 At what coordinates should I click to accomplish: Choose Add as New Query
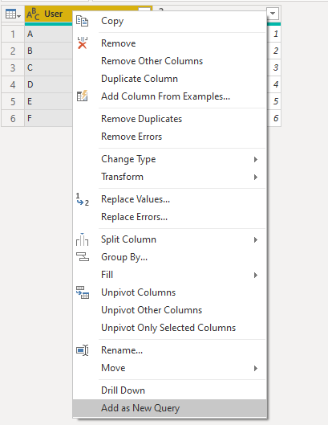pos(169,408)
